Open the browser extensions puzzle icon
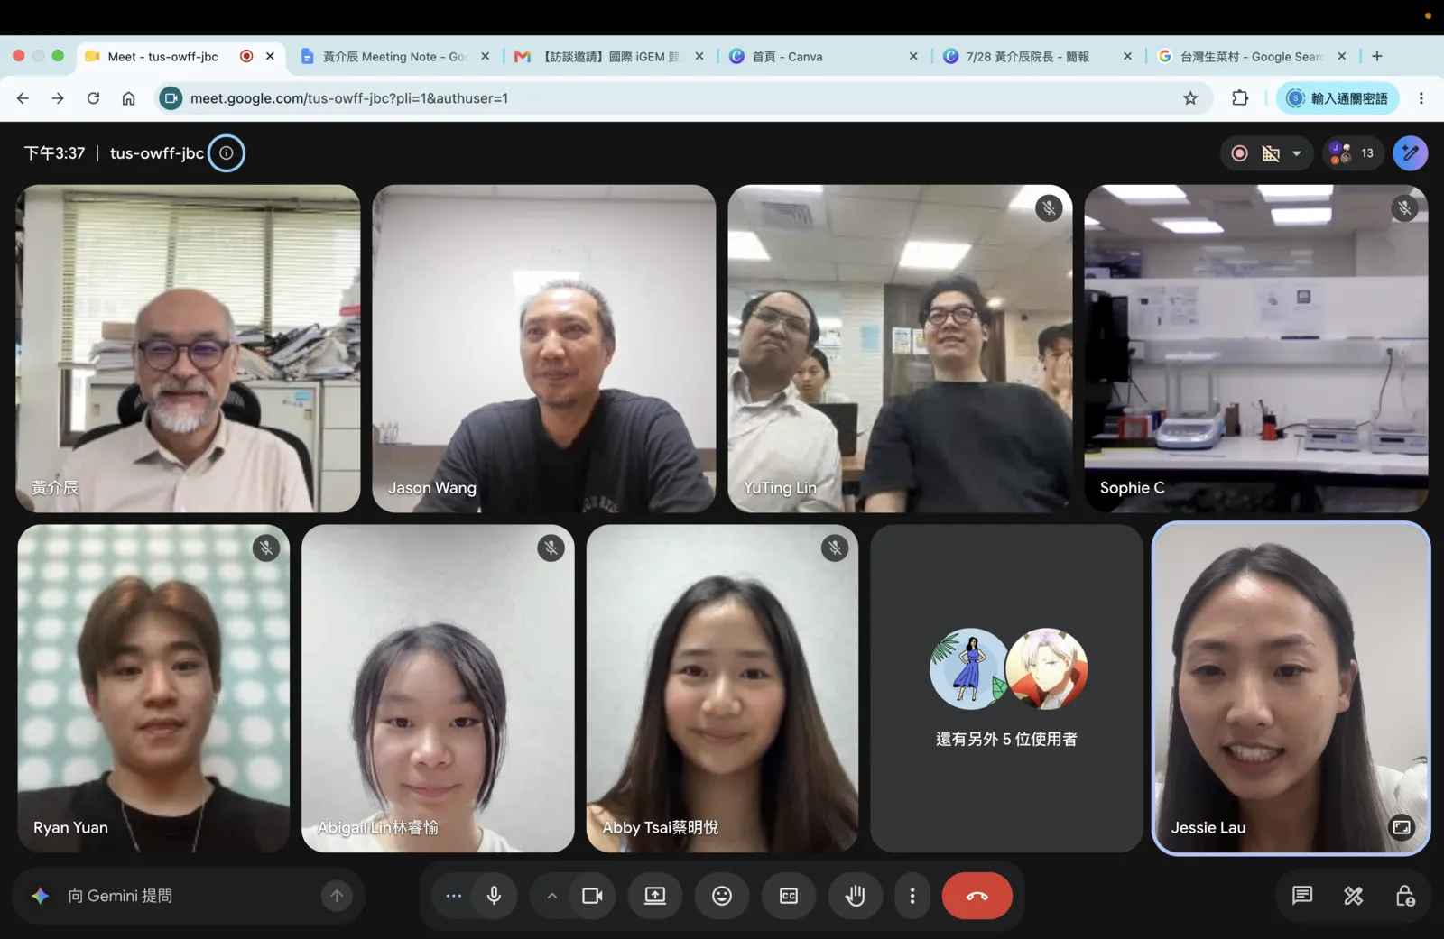Viewport: 1444px width, 939px height. pyautogui.click(x=1241, y=98)
